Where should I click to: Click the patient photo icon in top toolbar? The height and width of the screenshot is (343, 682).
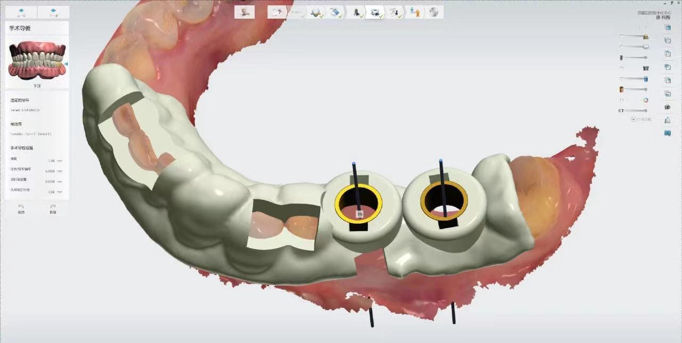[x=245, y=12]
